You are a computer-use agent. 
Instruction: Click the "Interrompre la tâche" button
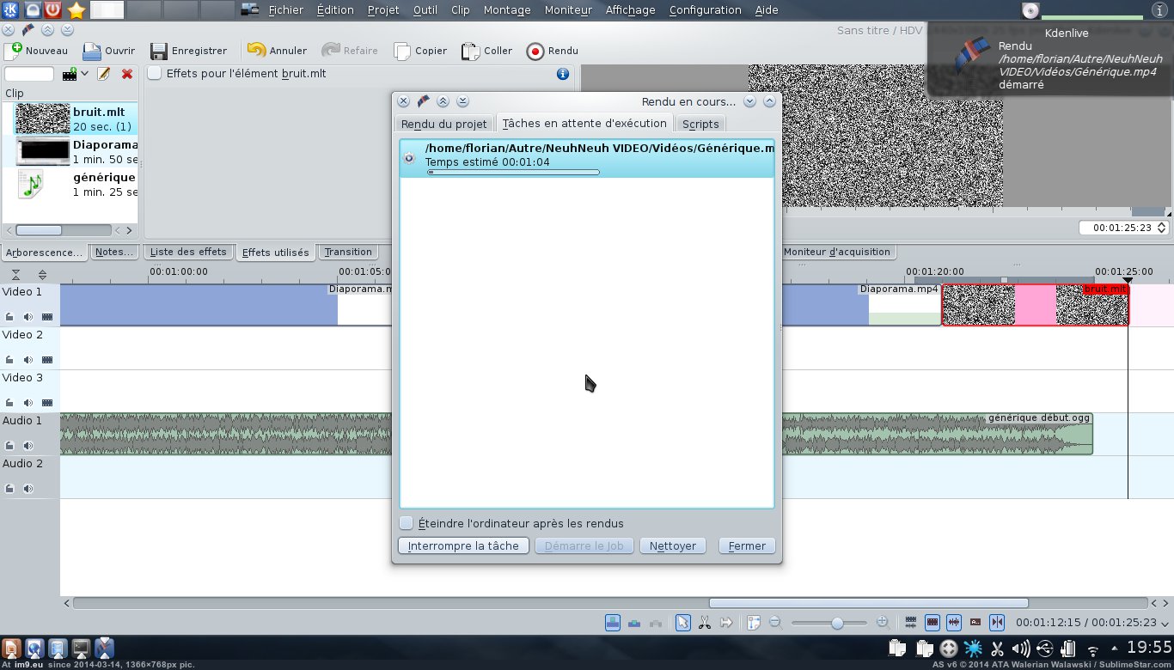click(463, 545)
